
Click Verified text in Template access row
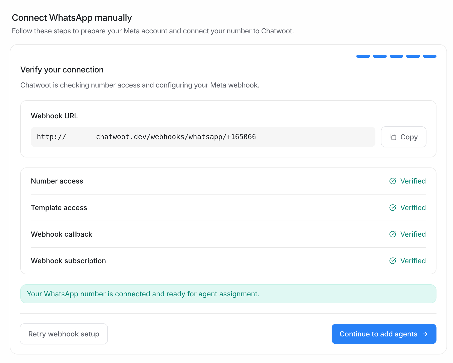coord(413,208)
